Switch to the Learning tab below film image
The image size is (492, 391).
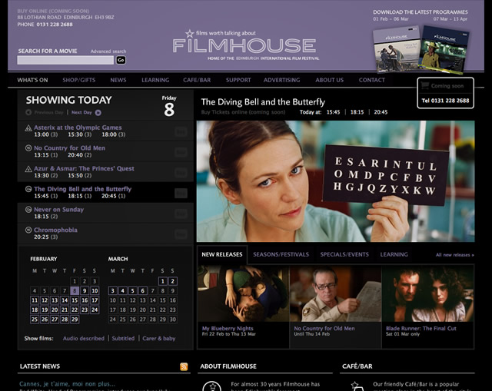click(x=394, y=254)
